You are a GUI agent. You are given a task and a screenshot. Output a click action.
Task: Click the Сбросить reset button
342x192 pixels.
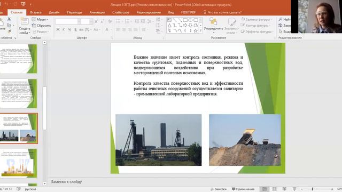[x=42, y=26]
